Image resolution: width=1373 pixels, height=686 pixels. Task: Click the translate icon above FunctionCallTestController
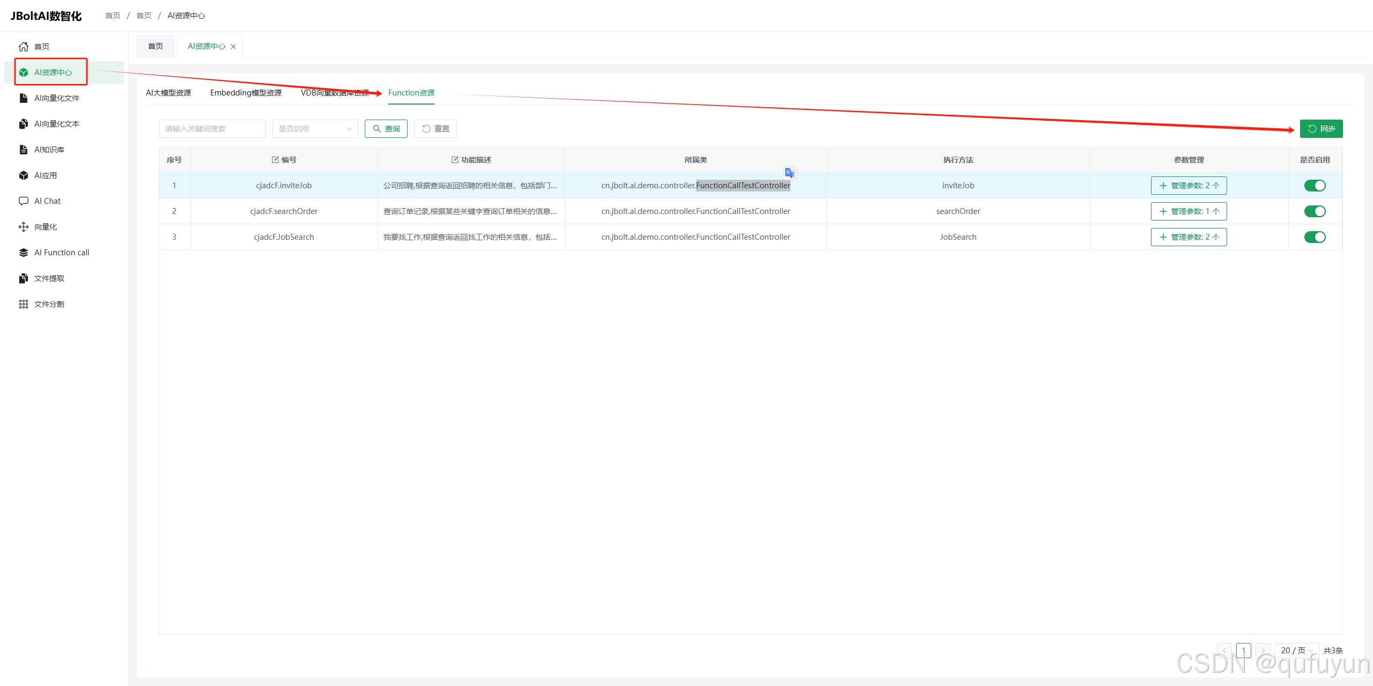tap(789, 173)
